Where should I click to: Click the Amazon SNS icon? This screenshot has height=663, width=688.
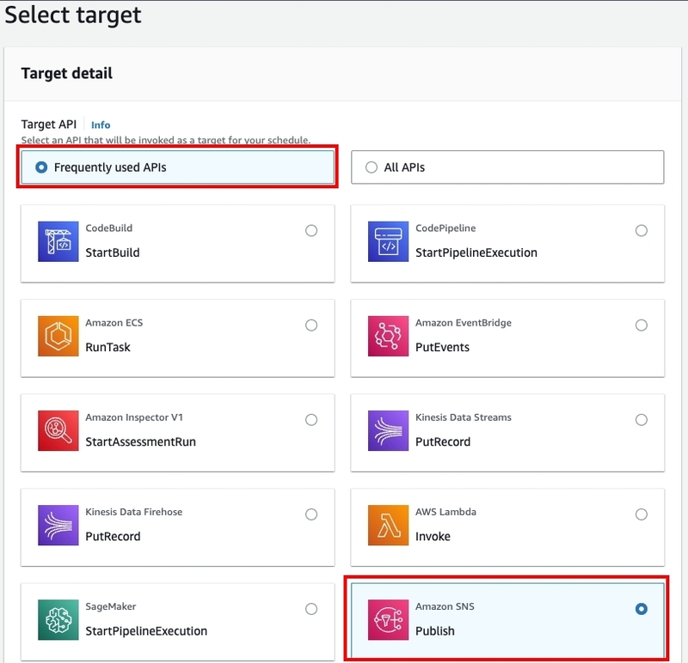(389, 619)
